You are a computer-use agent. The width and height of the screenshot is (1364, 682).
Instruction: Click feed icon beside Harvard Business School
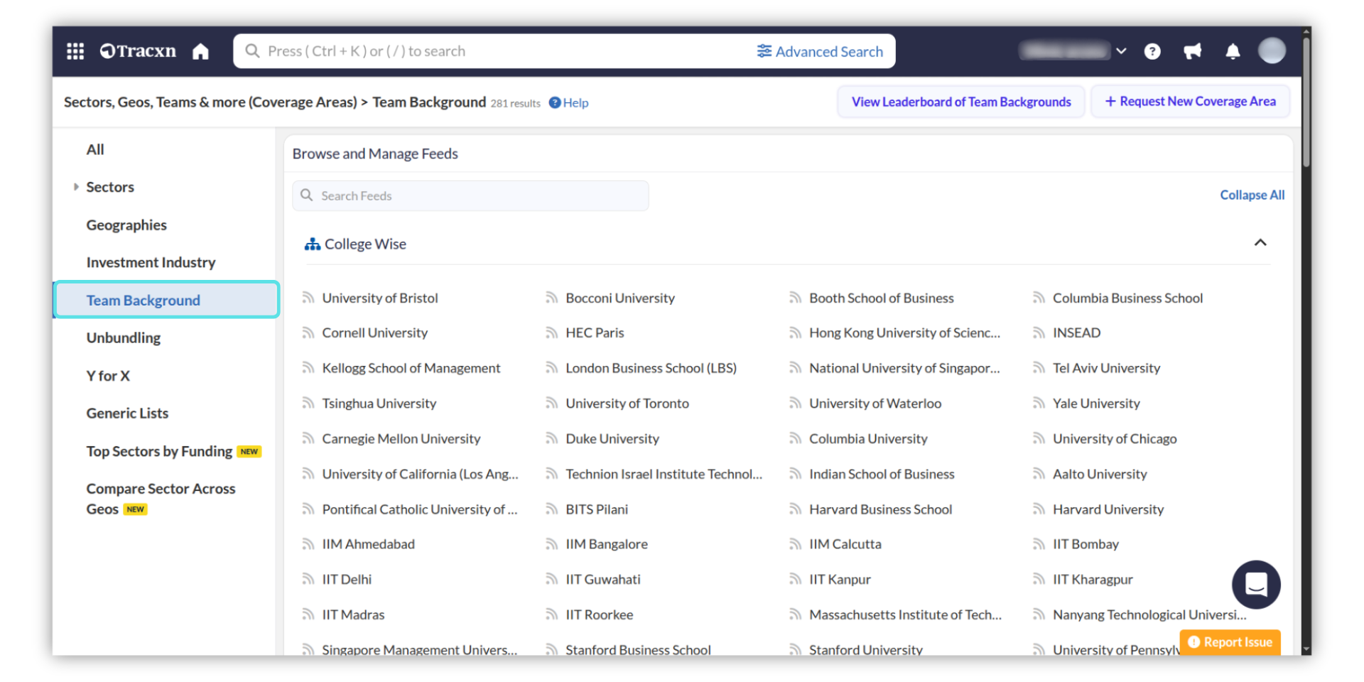click(795, 509)
